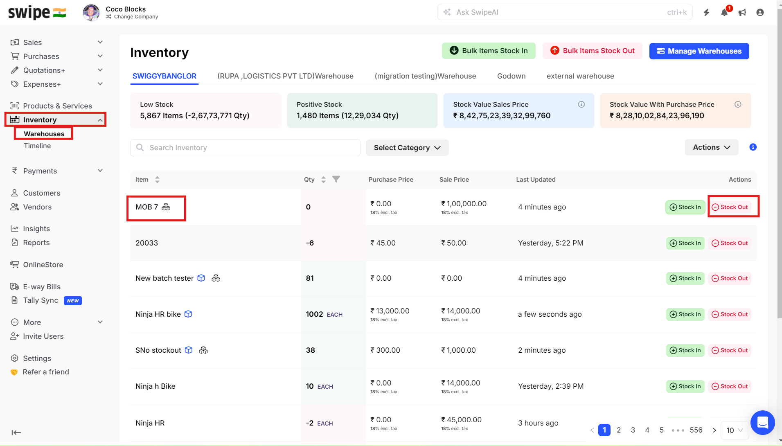
Task: Open the chat support bubble
Action: click(x=762, y=422)
